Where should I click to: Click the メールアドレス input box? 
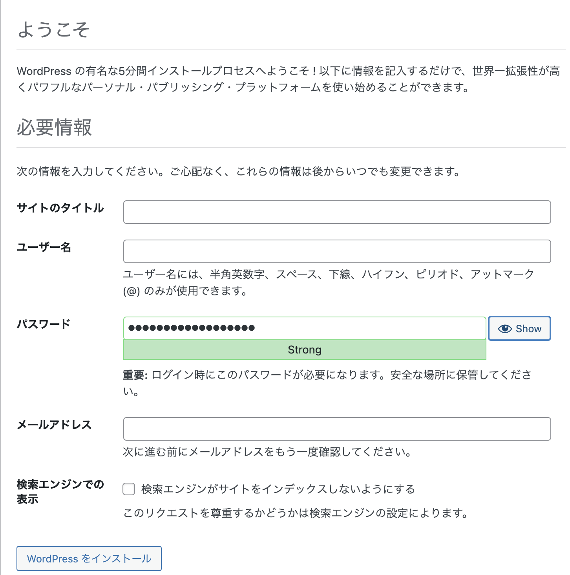[x=337, y=429]
